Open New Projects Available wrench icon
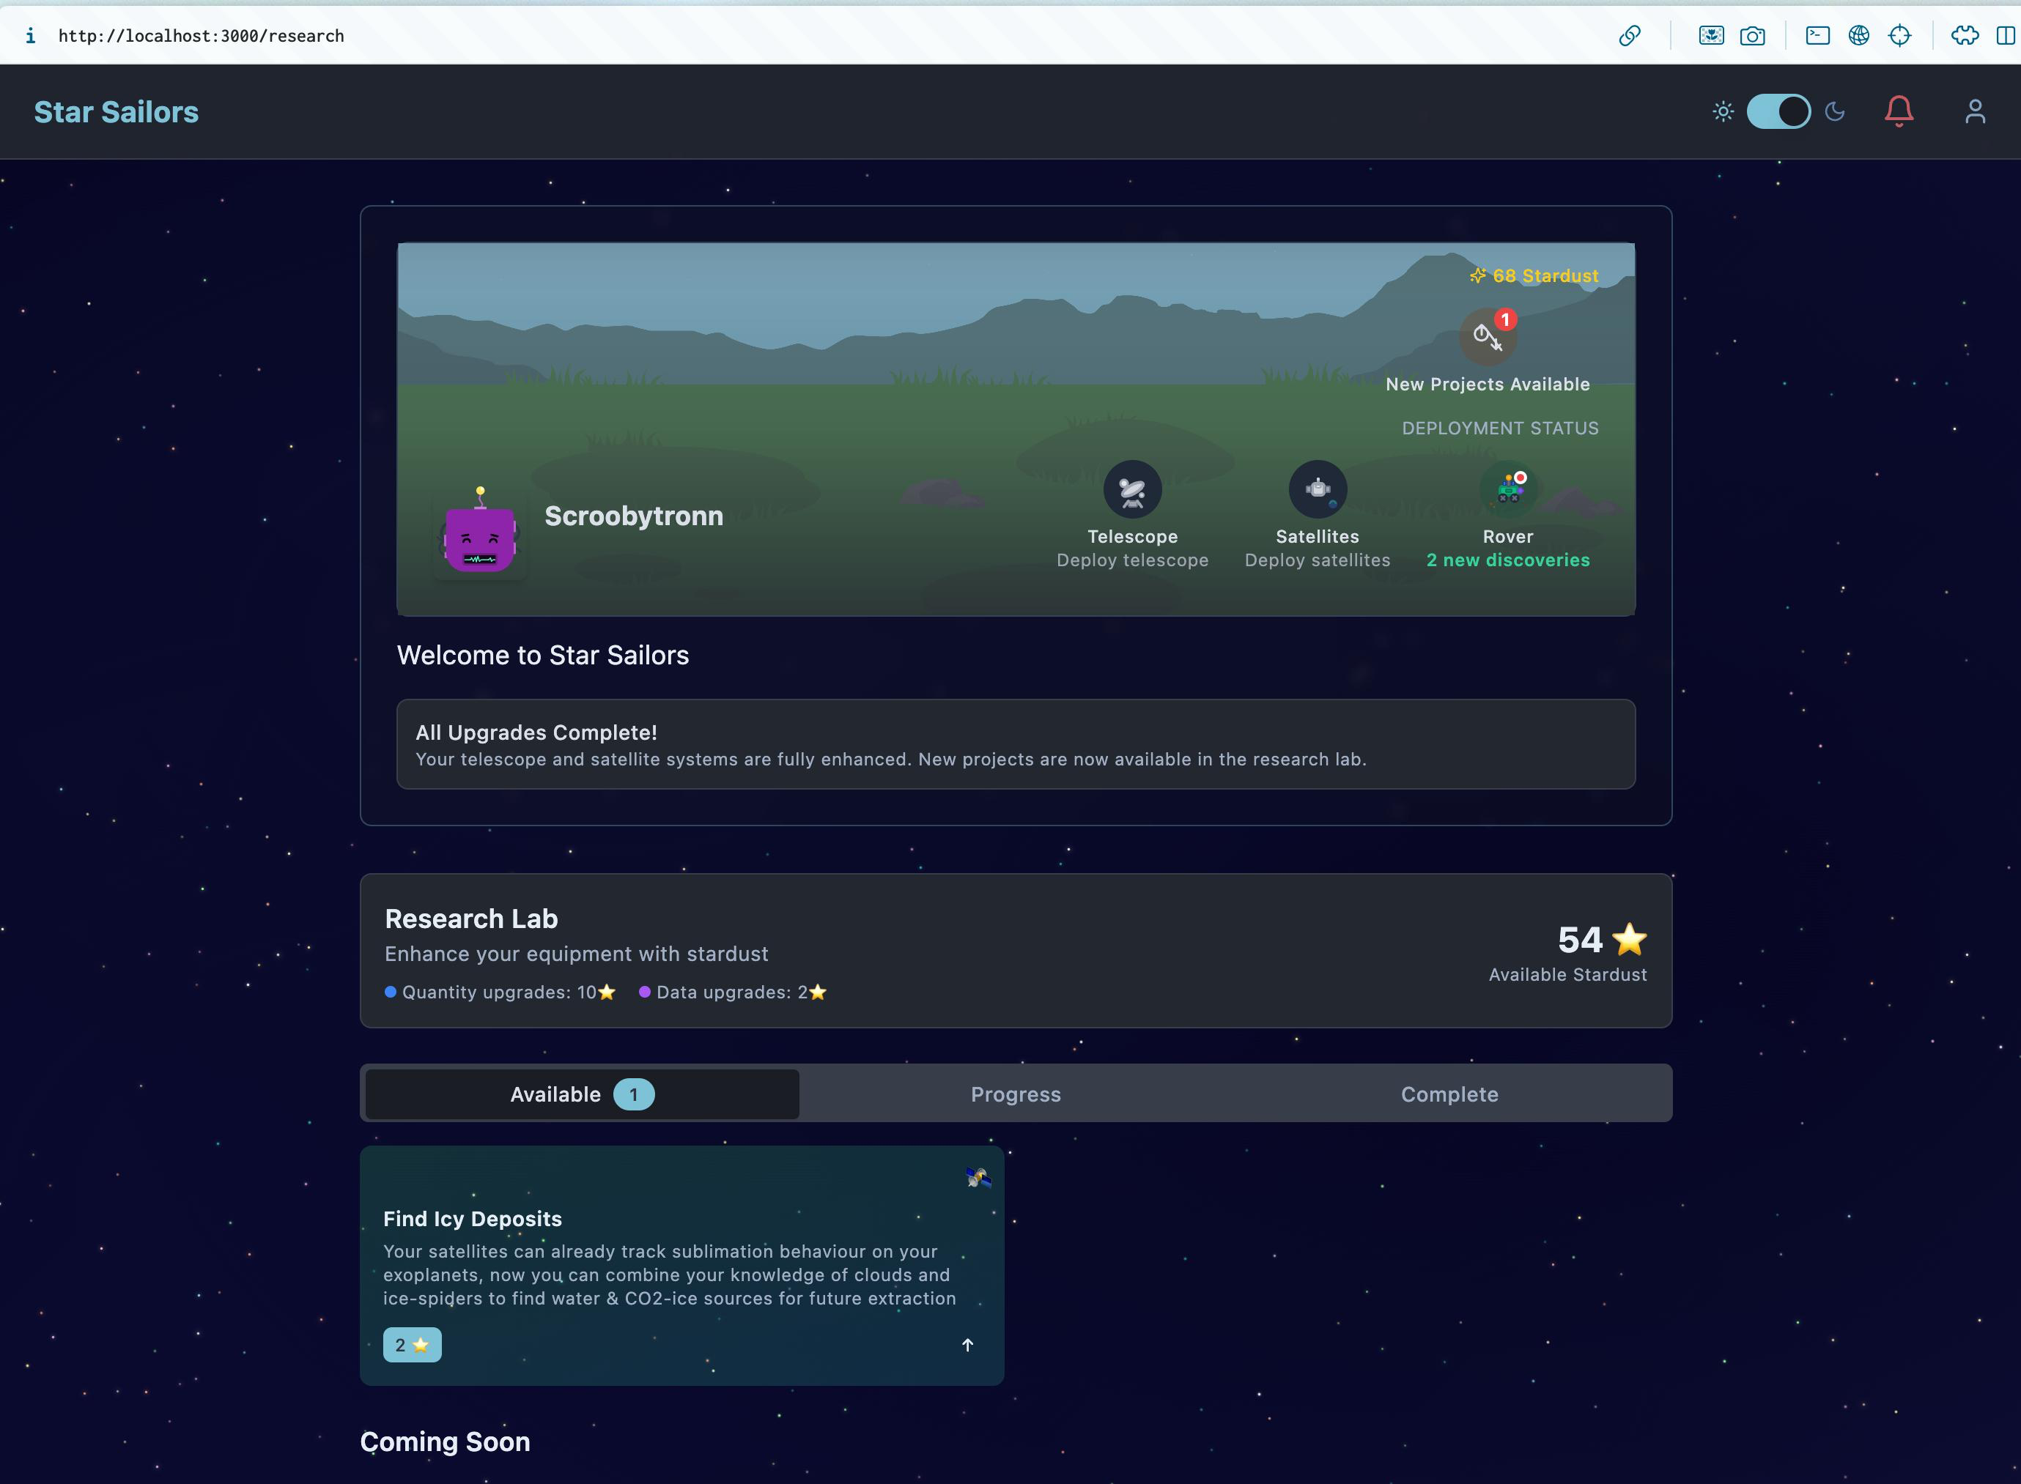Image resolution: width=2021 pixels, height=1484 pixels. pos(1488,338)
